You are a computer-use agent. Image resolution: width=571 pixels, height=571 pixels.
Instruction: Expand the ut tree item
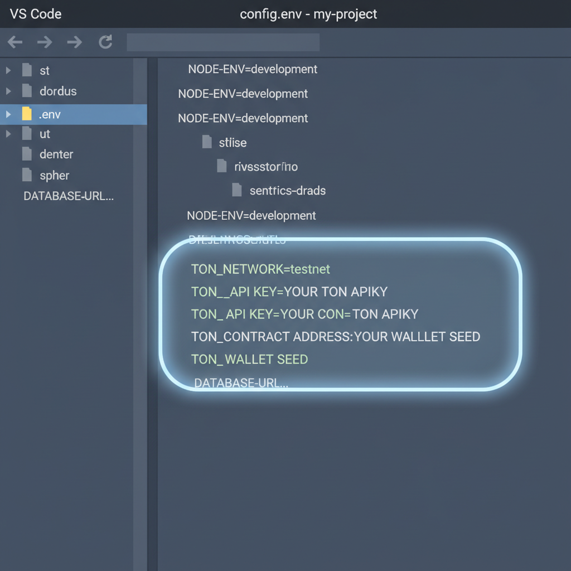(x=8, y=134)
